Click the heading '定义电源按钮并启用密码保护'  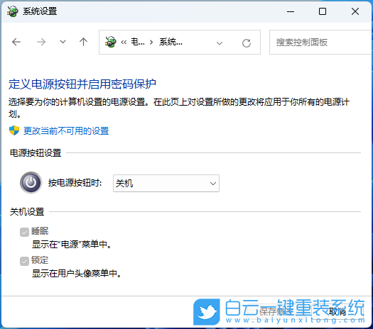pos(82,84)
